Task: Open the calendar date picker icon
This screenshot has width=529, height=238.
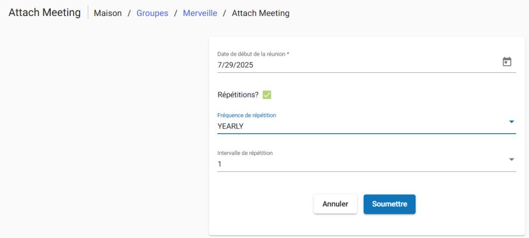Action: pos(507,62)
